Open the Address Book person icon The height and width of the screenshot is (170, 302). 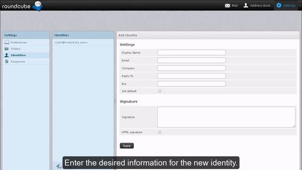click(x=246, y=5)
